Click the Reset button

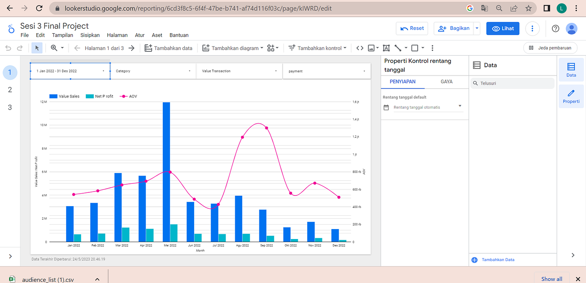click(412, 28)
